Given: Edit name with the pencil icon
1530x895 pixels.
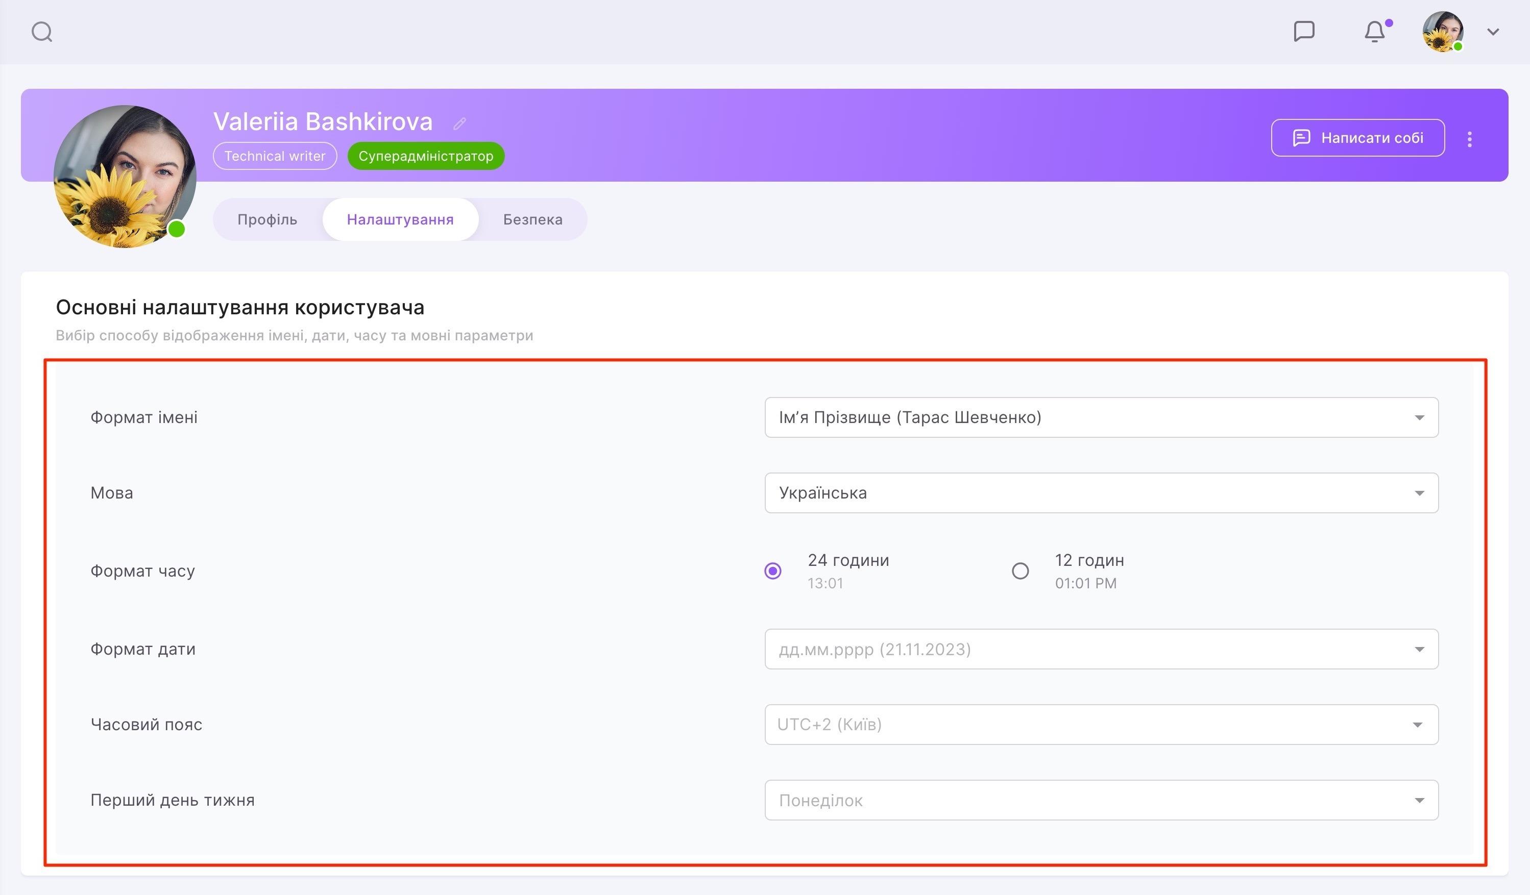Looking at the screenshot, I should 459,124.
